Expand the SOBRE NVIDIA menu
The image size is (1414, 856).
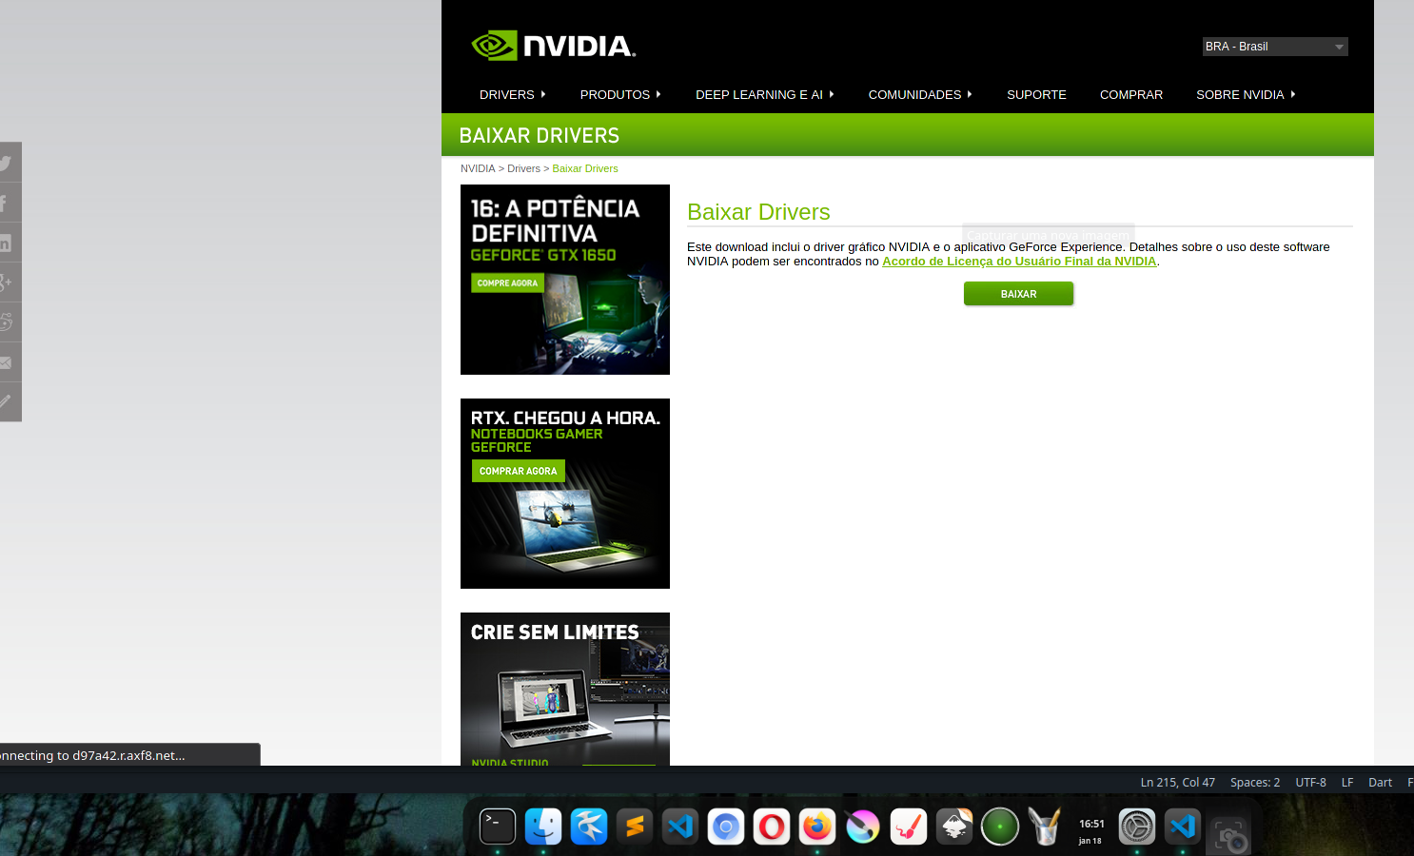[1246, 94]
